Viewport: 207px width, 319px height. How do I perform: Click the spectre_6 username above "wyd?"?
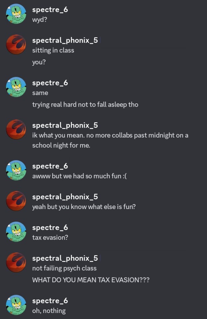click(x=50, y=10)
